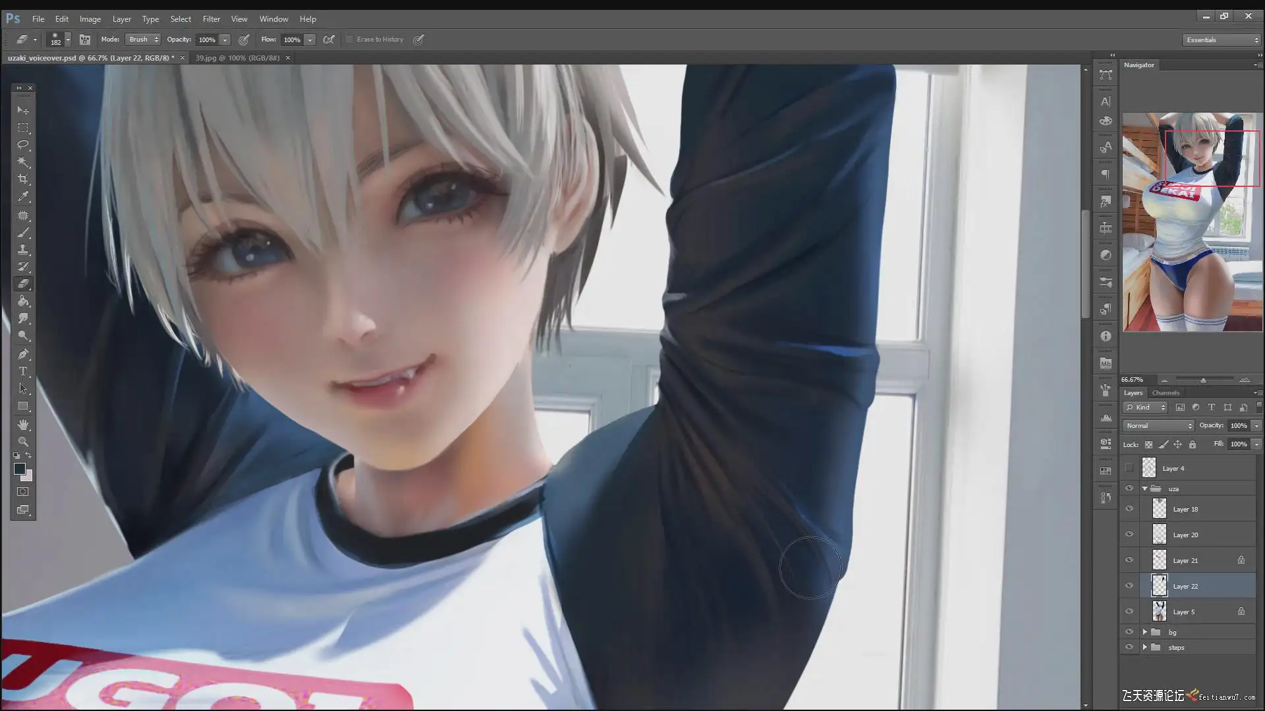Hide Layer 18 visibility eye
The height and width of the screenshot is (711, 1265).
pyautogui.click(x=1129, y=509)
